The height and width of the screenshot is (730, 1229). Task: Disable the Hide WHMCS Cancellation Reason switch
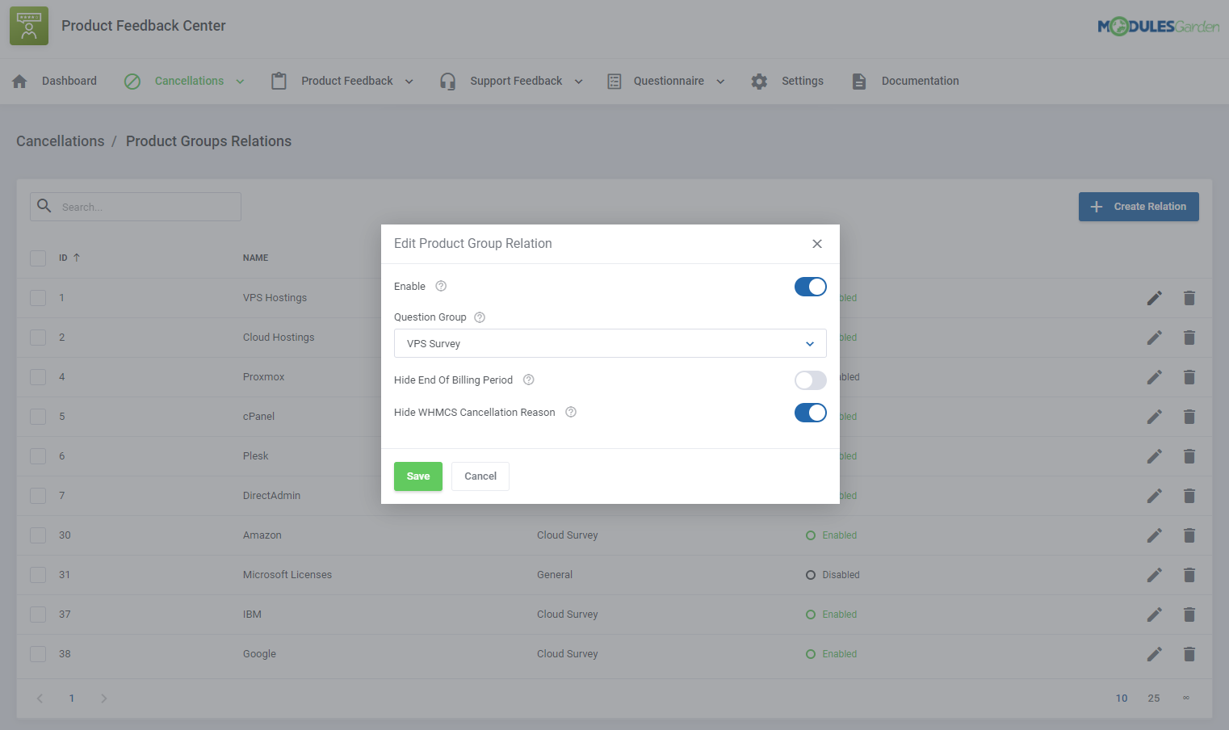click(x=810, y=413)
